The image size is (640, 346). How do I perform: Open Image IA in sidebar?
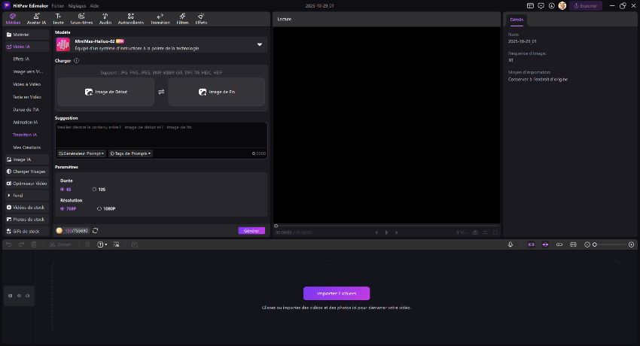27,159
